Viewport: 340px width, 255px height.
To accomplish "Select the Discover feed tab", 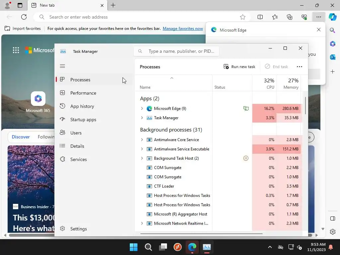I will coord(21,137).
